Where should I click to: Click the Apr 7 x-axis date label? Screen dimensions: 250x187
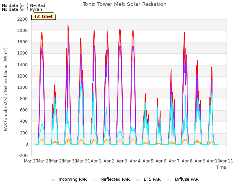[x=174, y=161]
